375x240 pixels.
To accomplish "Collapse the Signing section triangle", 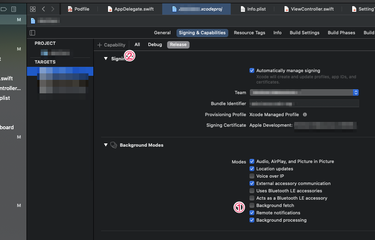I will pos(106,59).
